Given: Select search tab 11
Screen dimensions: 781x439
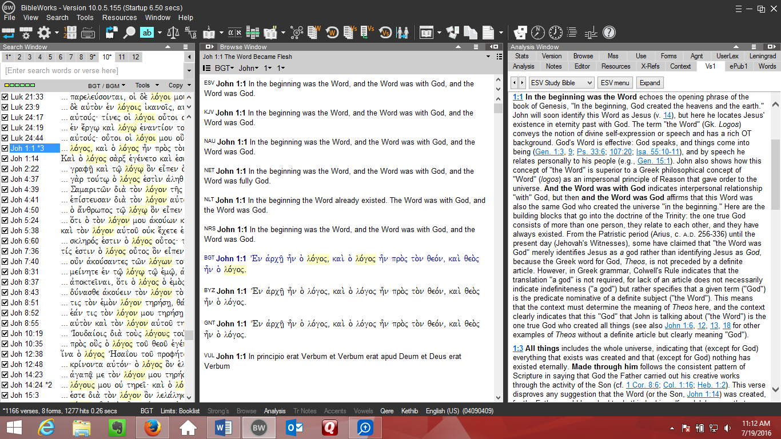Looking at the screenshot, I should (122, 57).
